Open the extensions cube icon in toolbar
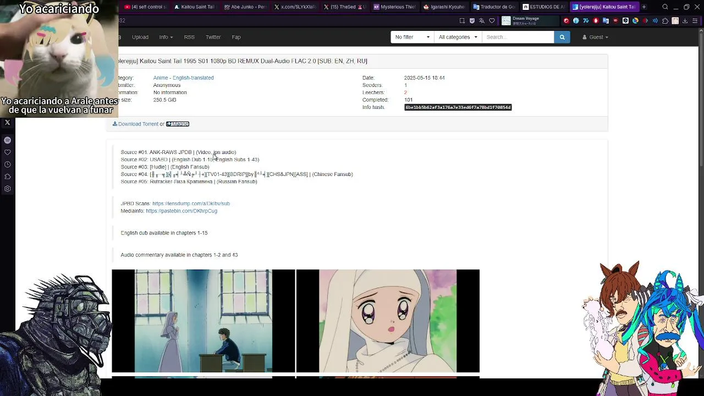Screen dimensions: 704x396 [x=665, y=21]
